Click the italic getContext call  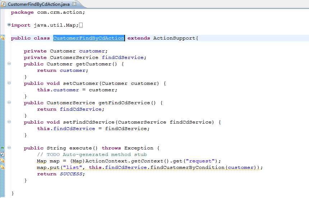coord(147,161)
